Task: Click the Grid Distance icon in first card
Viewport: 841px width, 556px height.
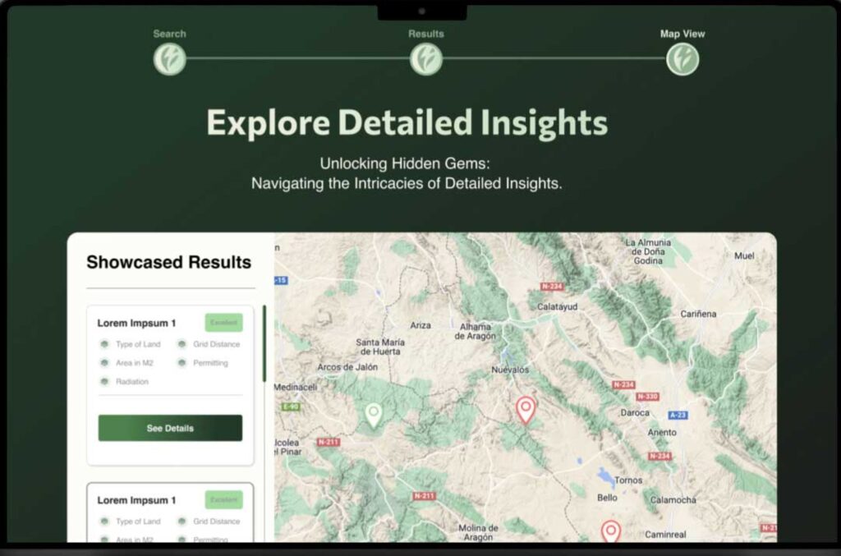Action: point(182,344)
